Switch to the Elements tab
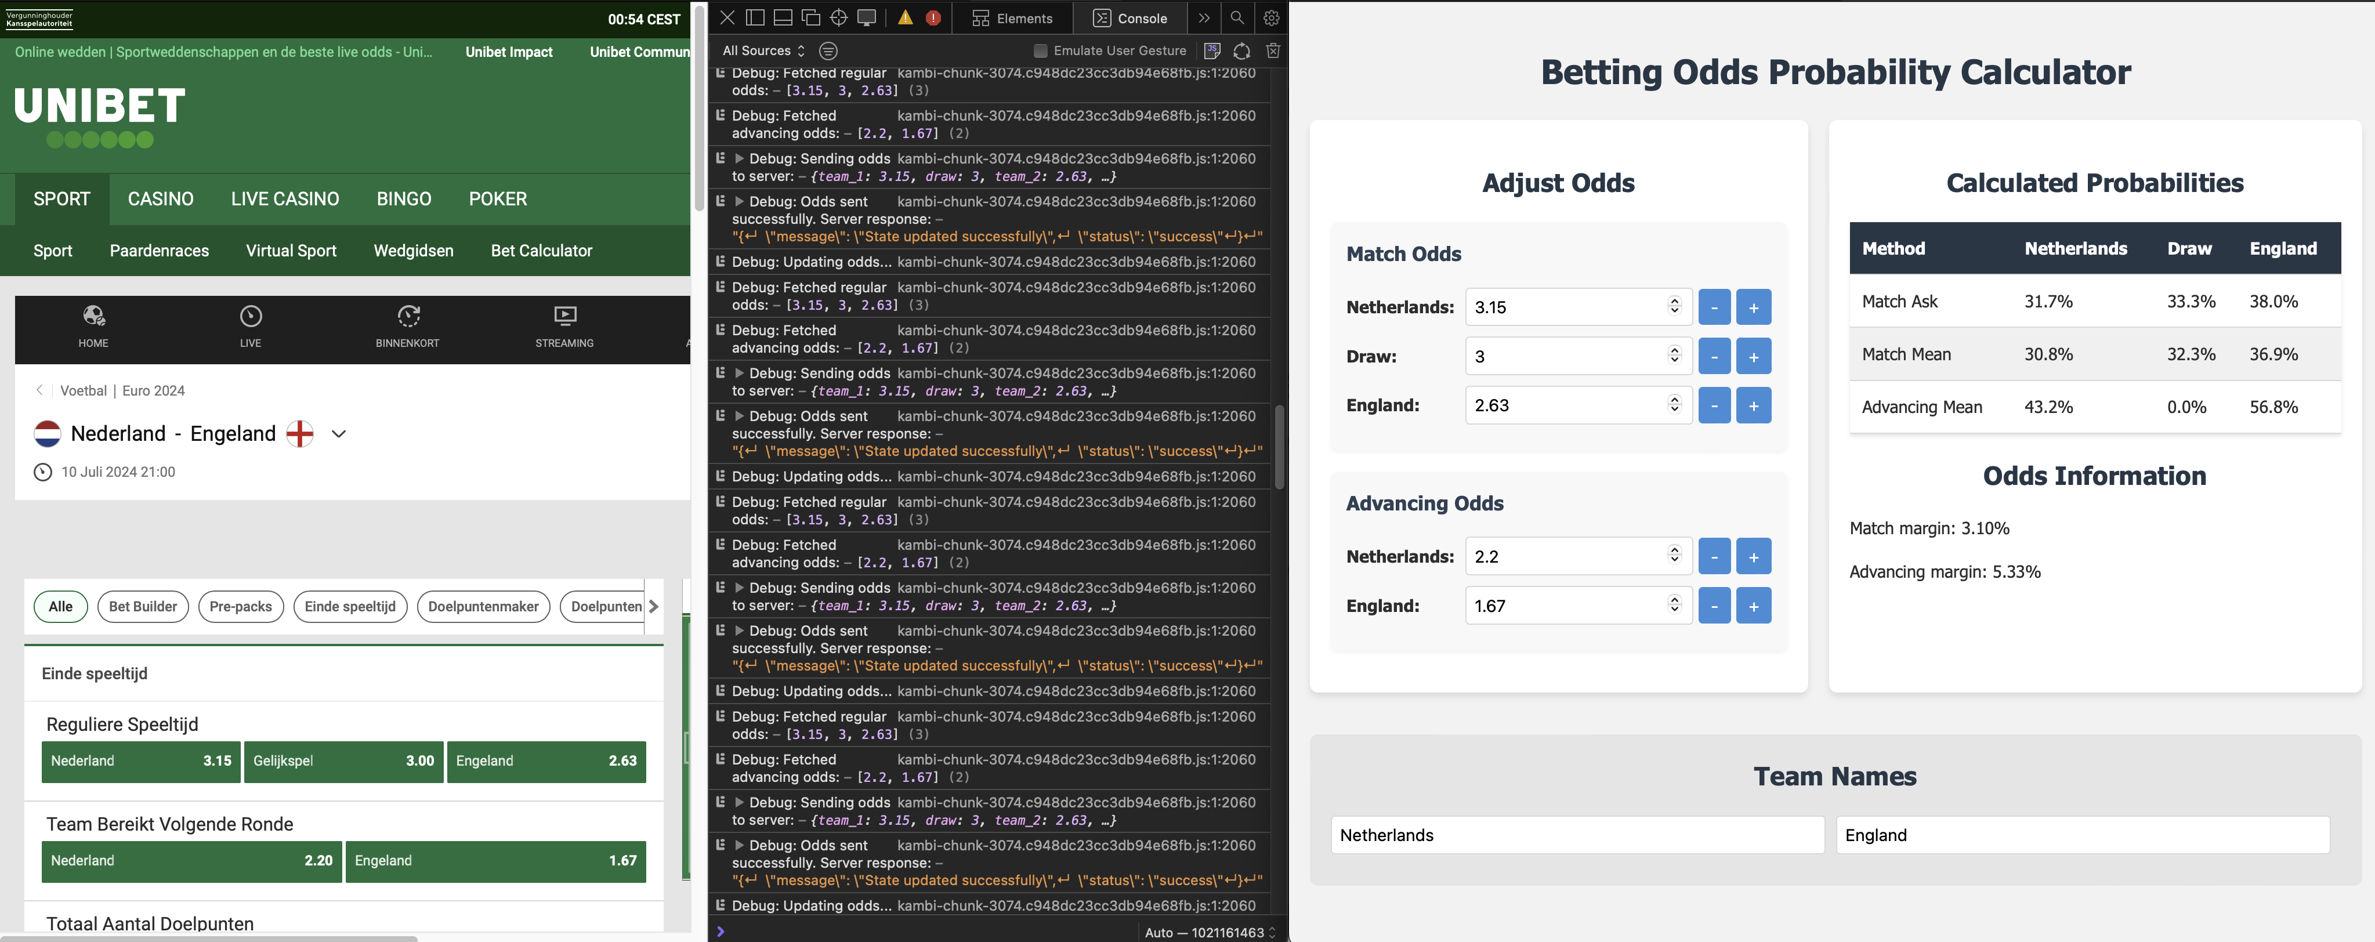 coord(1012,17)
